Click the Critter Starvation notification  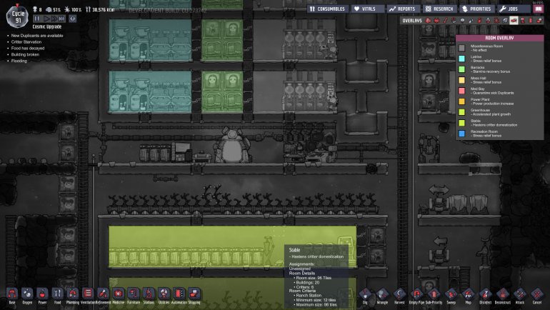(x=27, y=41)
